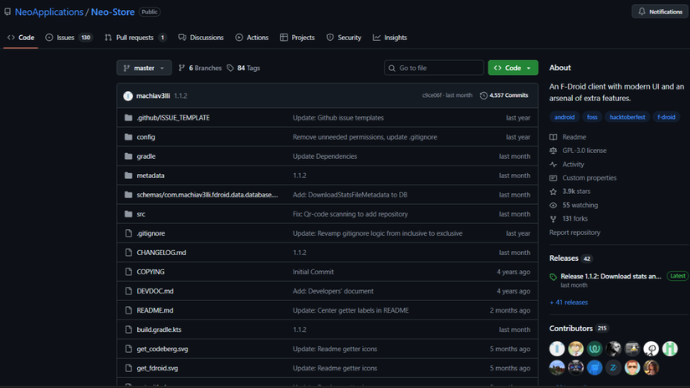
Task: Open the Discussions tab
Action: [x=201, y=38]
